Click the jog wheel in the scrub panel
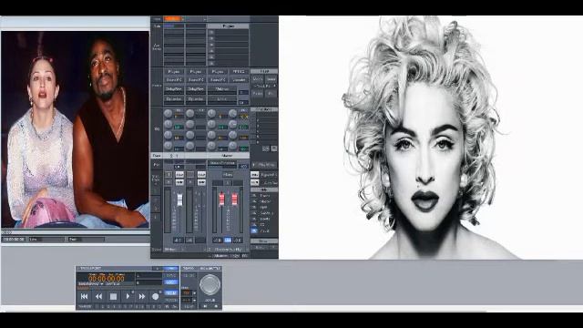This screenshot has width=583, height=328. 210,284
